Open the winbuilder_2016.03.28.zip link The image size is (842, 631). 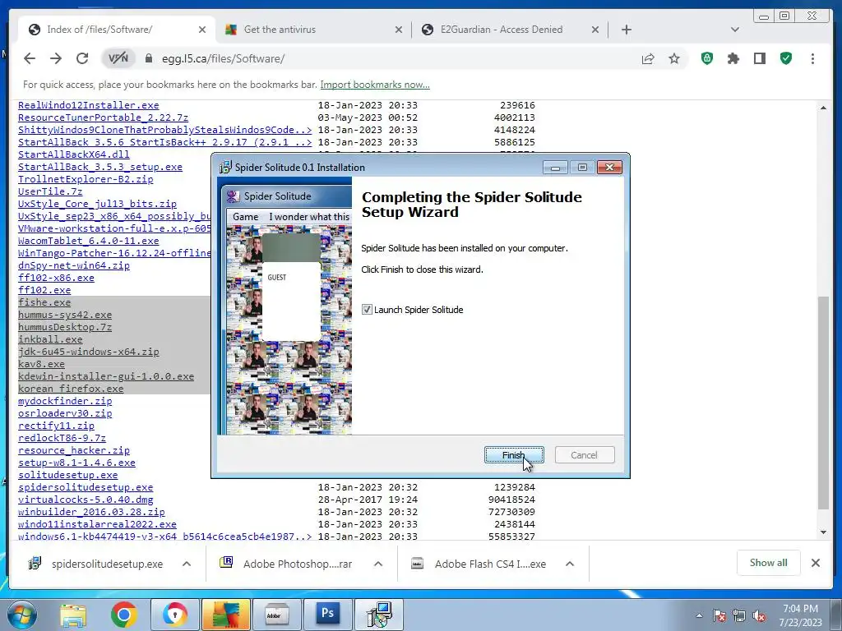(91, 512)
